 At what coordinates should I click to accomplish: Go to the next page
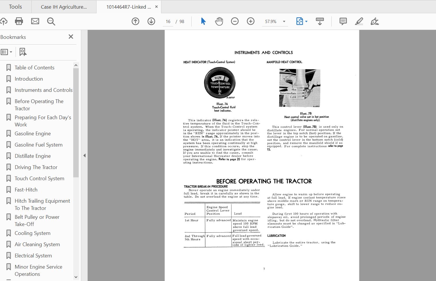pyautogui.click(x=151, y=21)
